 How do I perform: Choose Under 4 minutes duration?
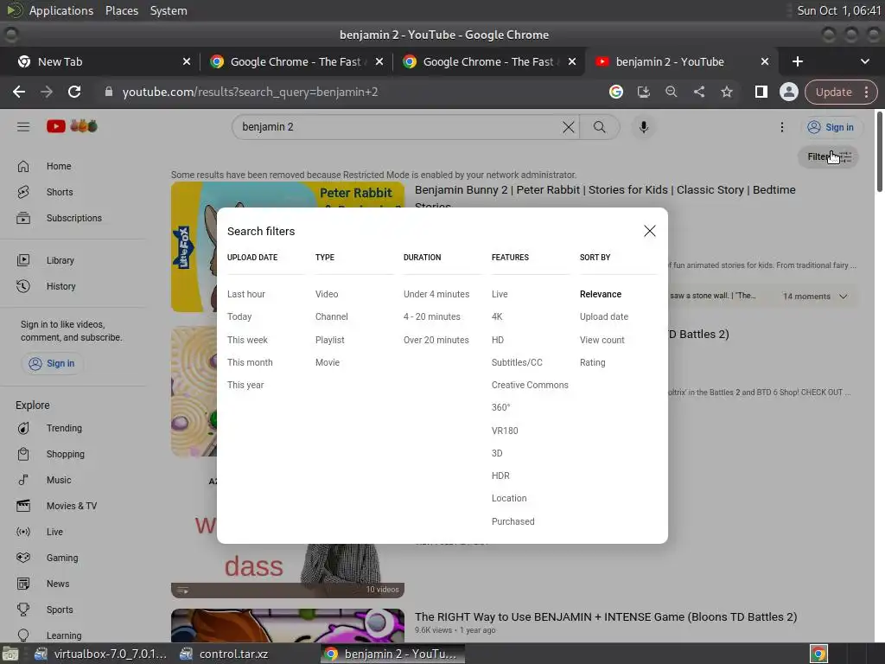tap(436, 294)
